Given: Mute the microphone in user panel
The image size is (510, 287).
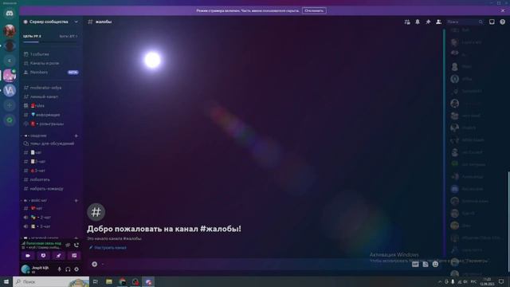Looking at the screenshot, I should tap(59, 269).
